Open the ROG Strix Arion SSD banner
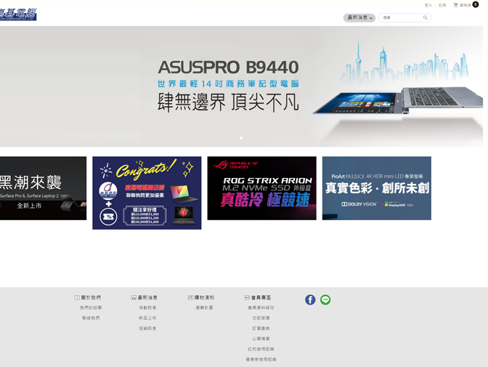Viewport: 488px width, 367px height. (261, 188)
